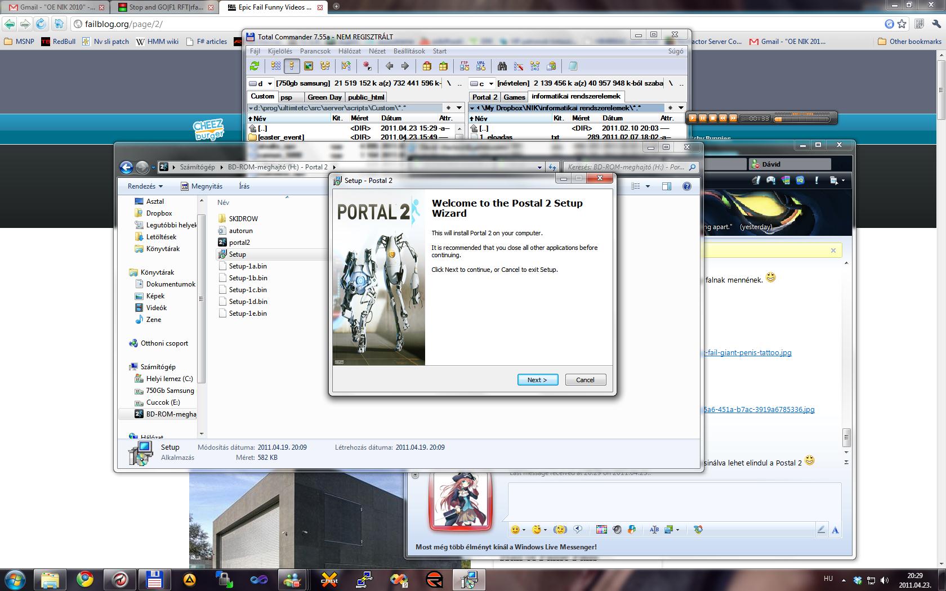Click Total Commander go-forward arrow icon
The width and height of the screenshot is (946, 591).
pyautogui.click(x=405, y=66)
